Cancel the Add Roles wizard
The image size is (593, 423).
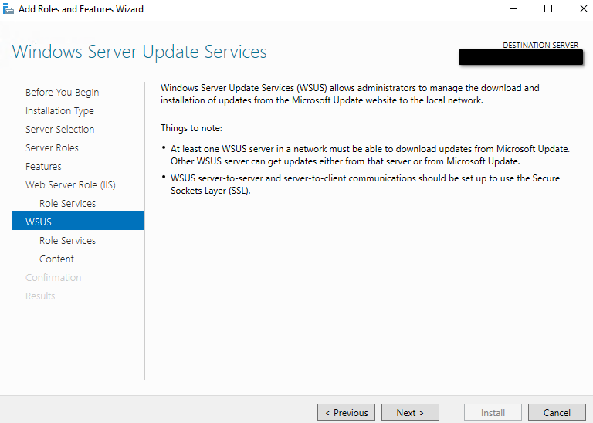pos(557,412)
